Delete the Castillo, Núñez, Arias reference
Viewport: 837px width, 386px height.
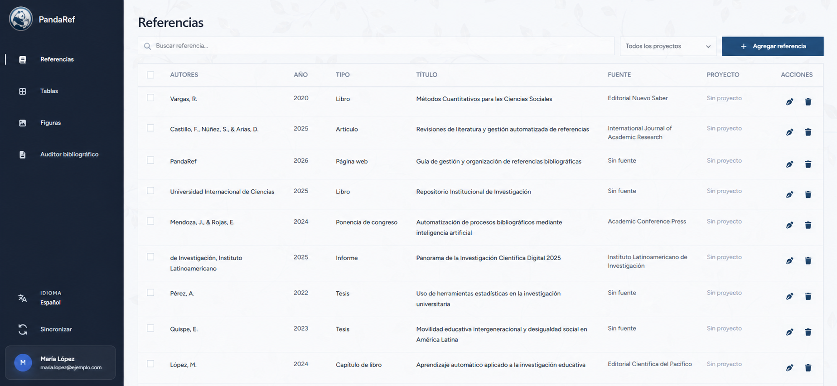point(808,132)
